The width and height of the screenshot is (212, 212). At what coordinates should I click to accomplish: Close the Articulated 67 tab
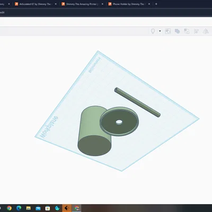pos(56,4)
